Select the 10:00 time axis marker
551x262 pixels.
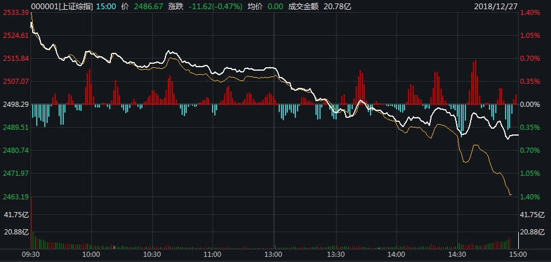click(x=91, y=254)
